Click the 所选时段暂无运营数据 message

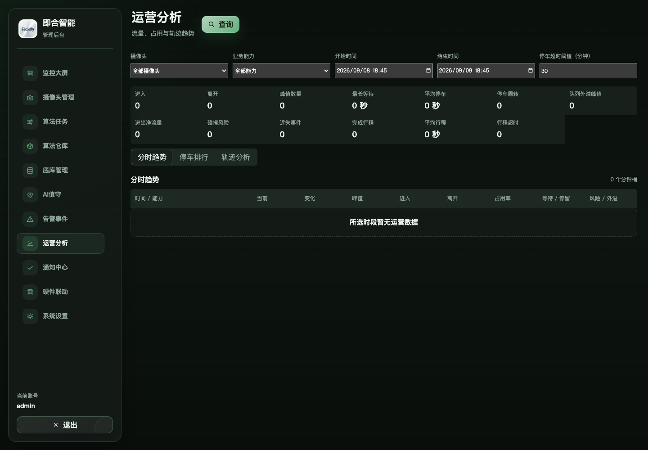pos(384,222)
